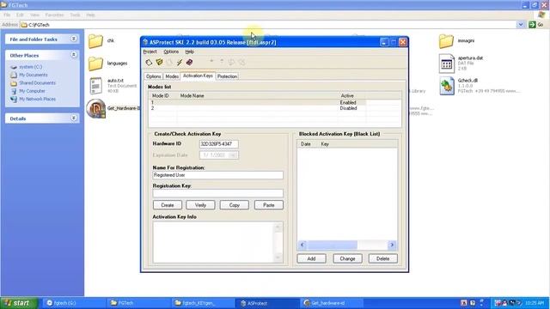Switch to the Options tab
The width and height of the screenshot is (550, 309).
(153, 76)
